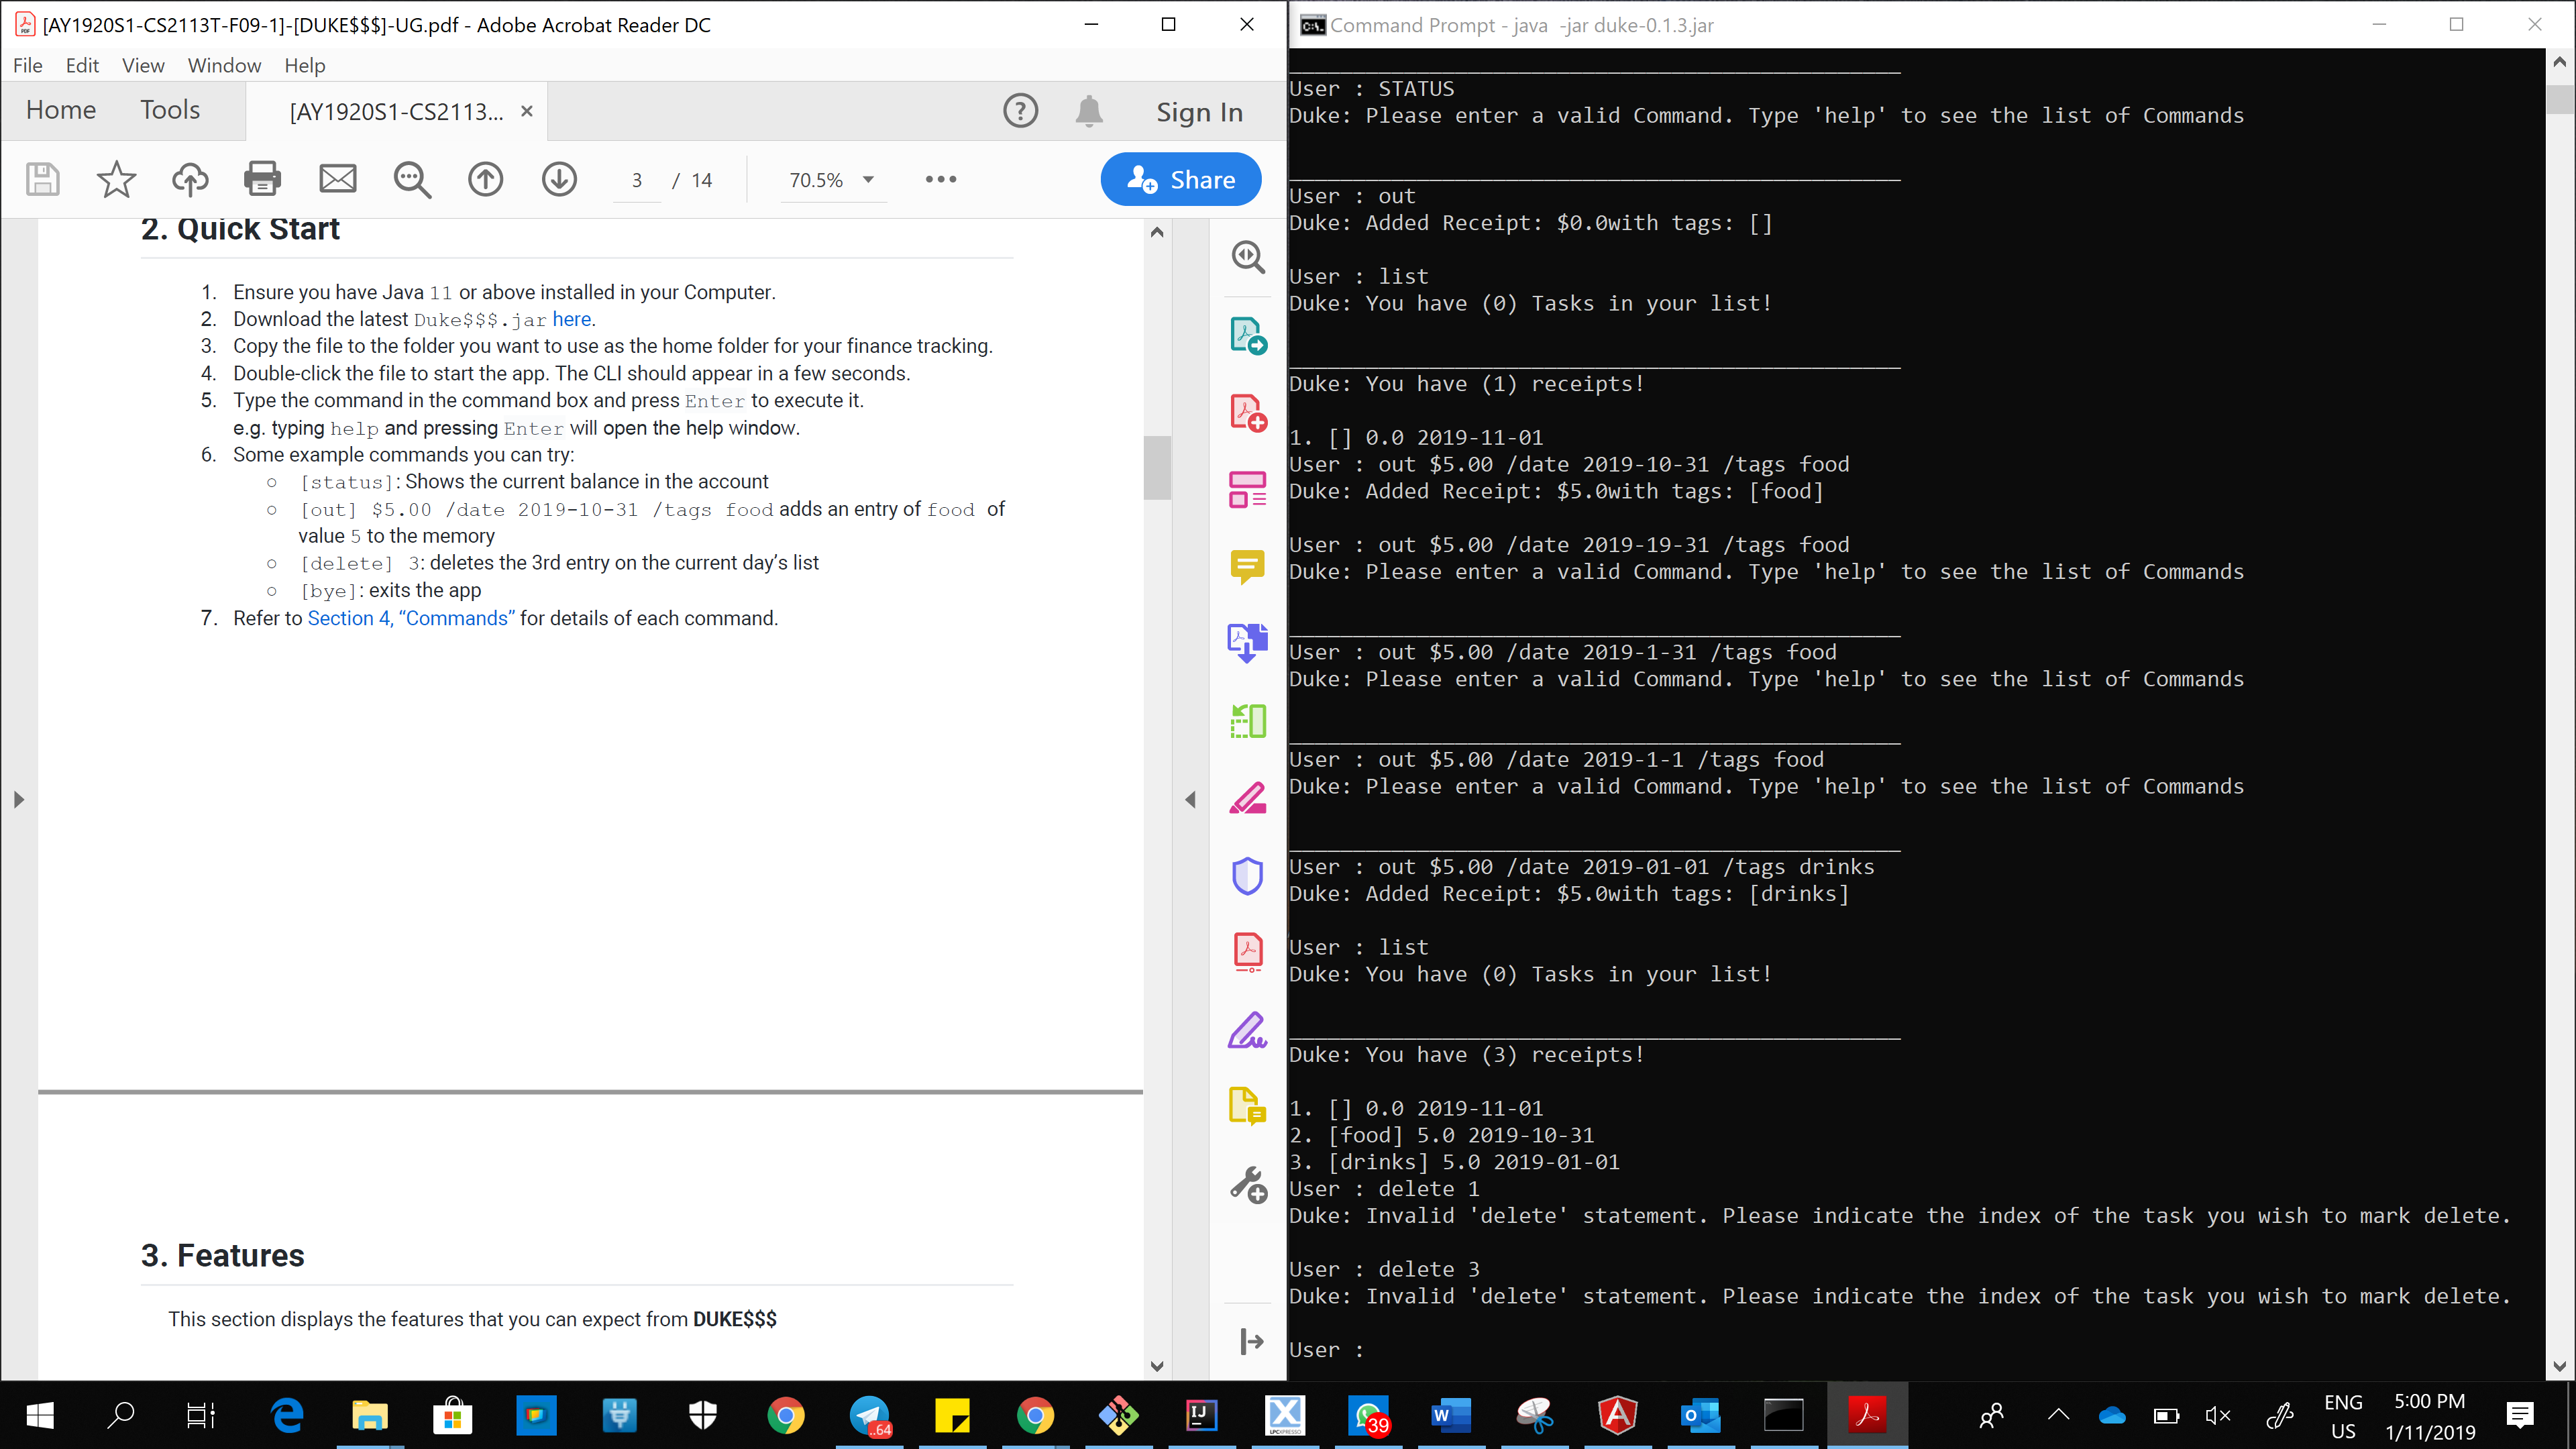Open the Fill & Sign tool icon
This screenshot has width=2576, height=1449.
point(1247,1031)
